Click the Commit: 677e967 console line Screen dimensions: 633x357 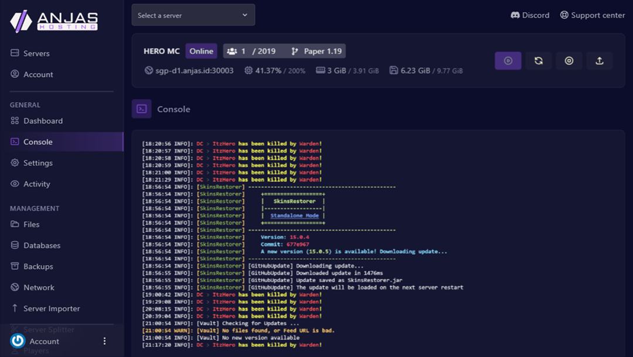point(285,244)
